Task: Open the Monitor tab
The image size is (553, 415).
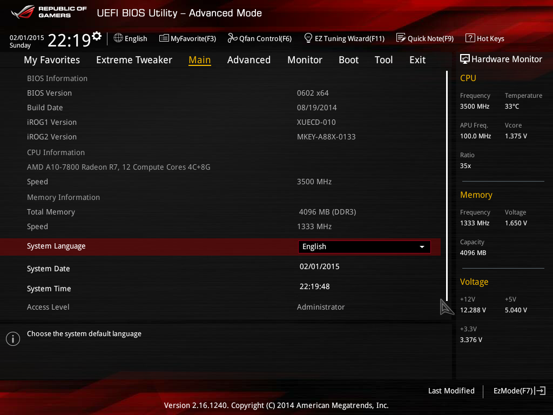Action: point(305,60)
